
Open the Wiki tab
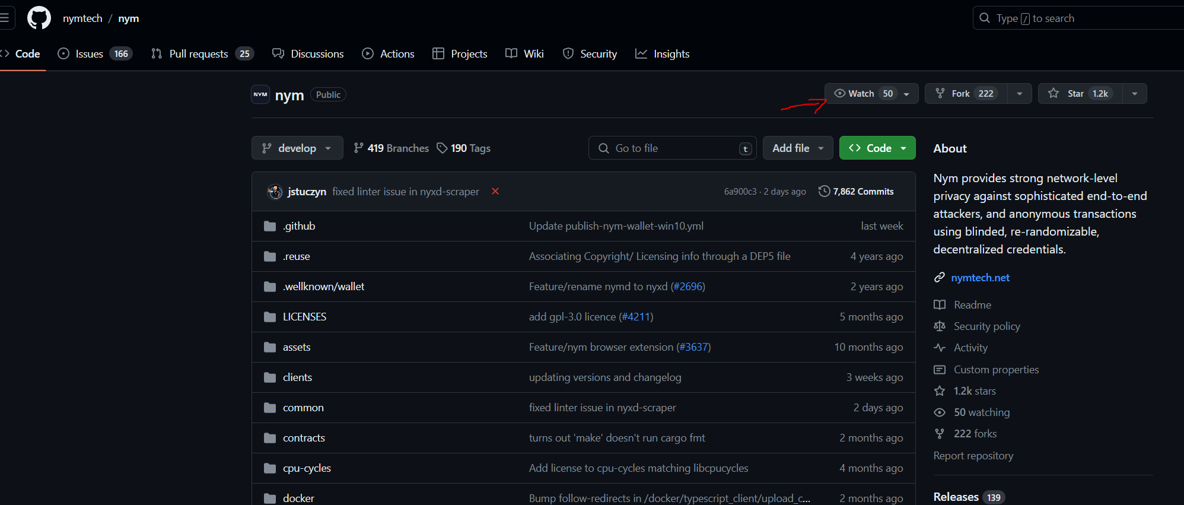tap(524, 53)
